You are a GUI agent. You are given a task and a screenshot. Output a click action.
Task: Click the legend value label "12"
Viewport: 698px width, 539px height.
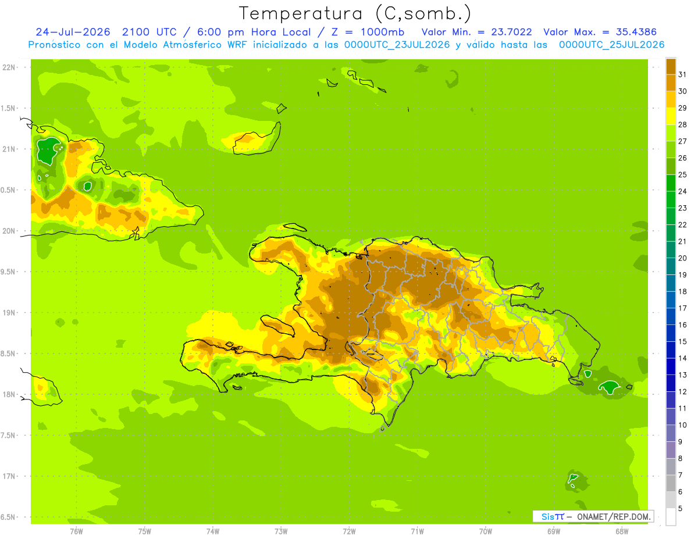[682, 391]
